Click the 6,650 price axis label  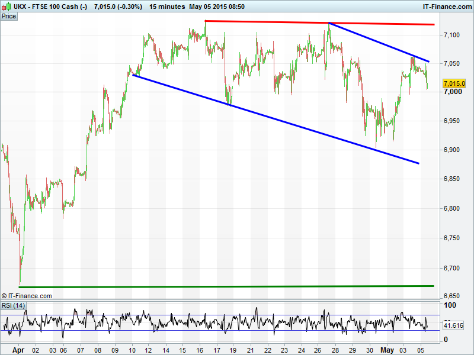pos(451,296)
